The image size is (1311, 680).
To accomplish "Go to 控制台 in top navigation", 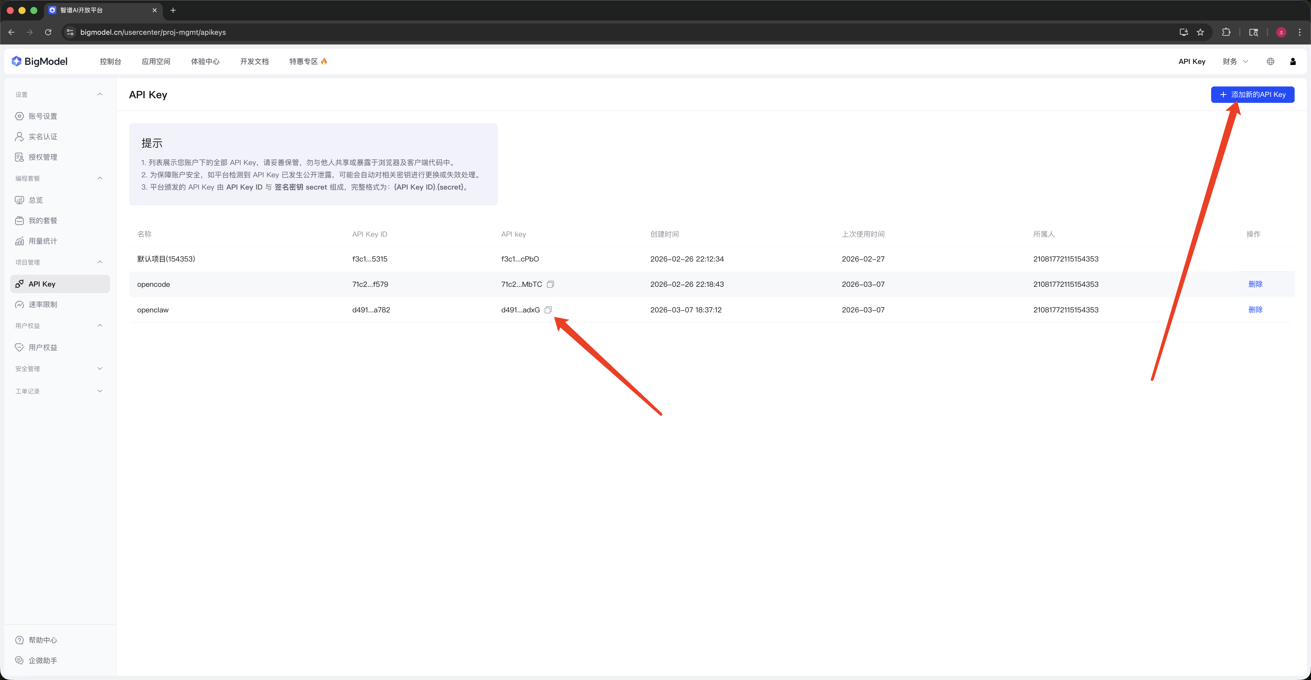I will coord(110,62).
